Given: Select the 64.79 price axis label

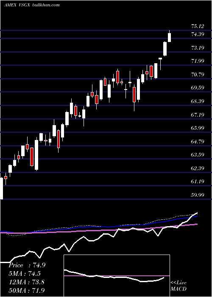Looking at the screenshot, I should pos(198,141).
